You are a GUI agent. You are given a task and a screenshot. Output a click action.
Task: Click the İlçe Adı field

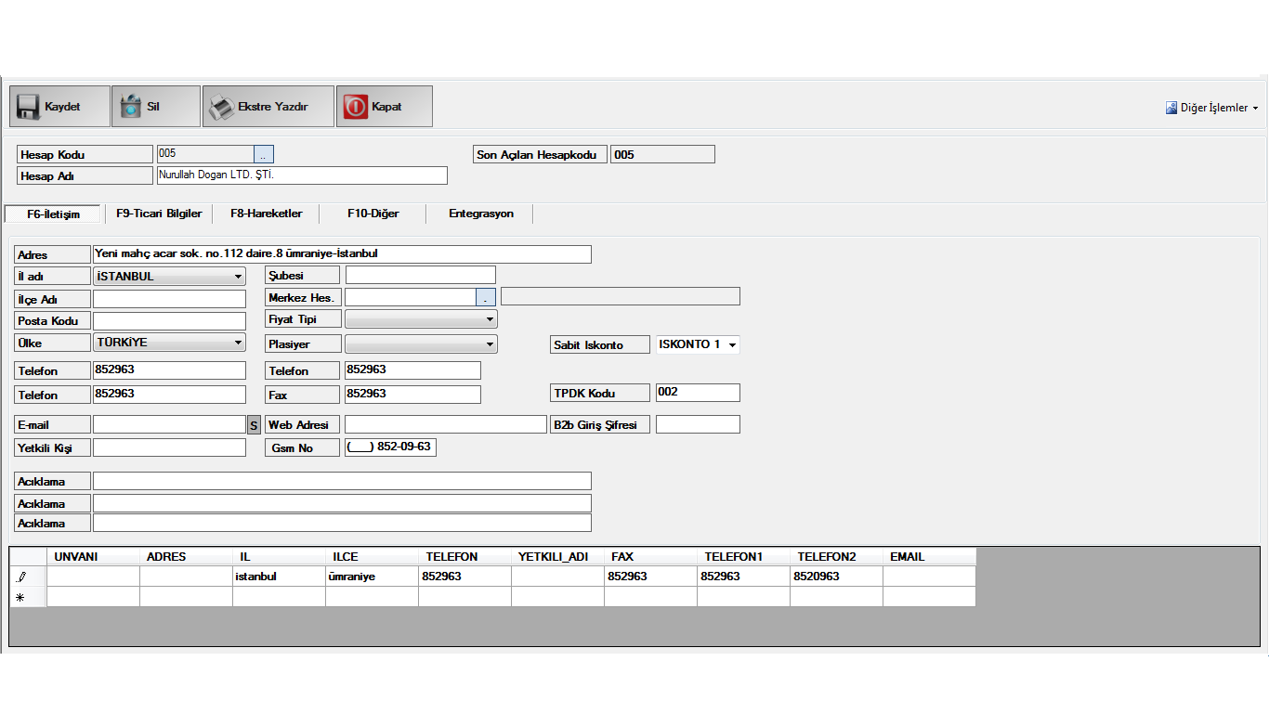click(x=169, y=299)
